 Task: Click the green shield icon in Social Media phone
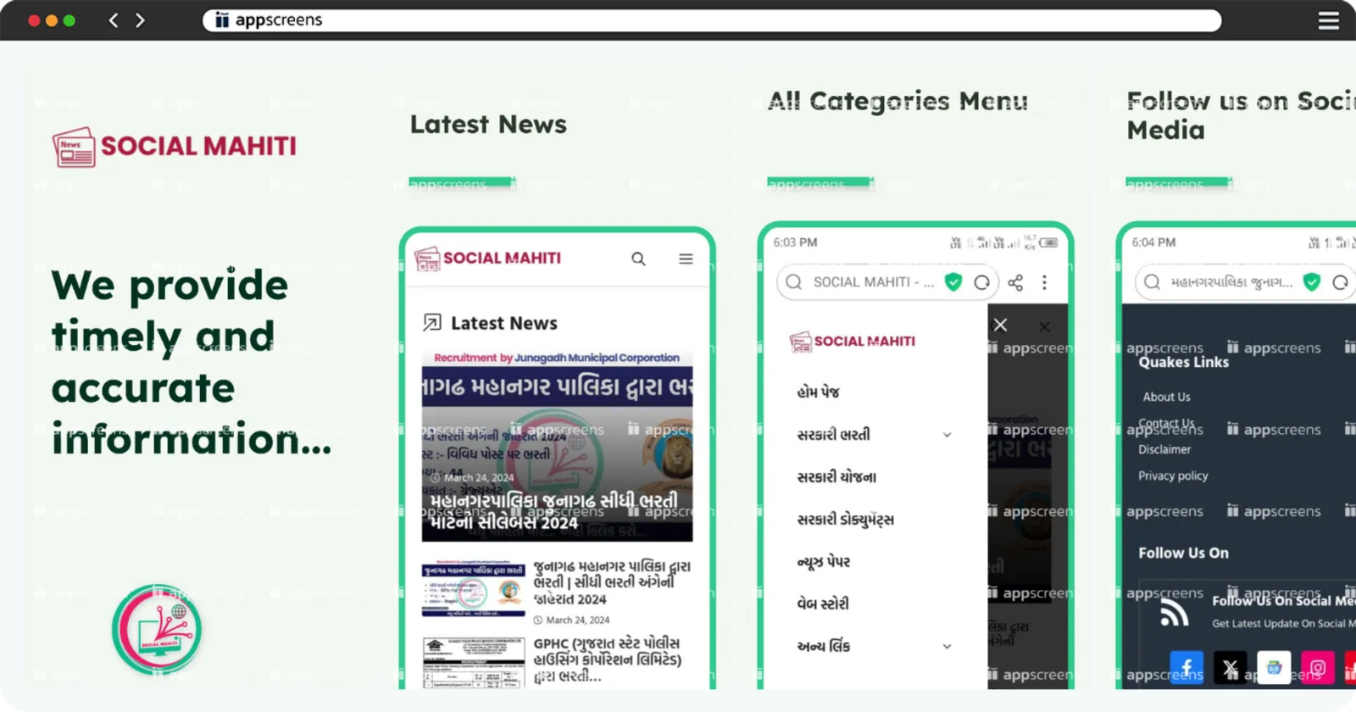pyautogui.click(x=1312, y=282)
